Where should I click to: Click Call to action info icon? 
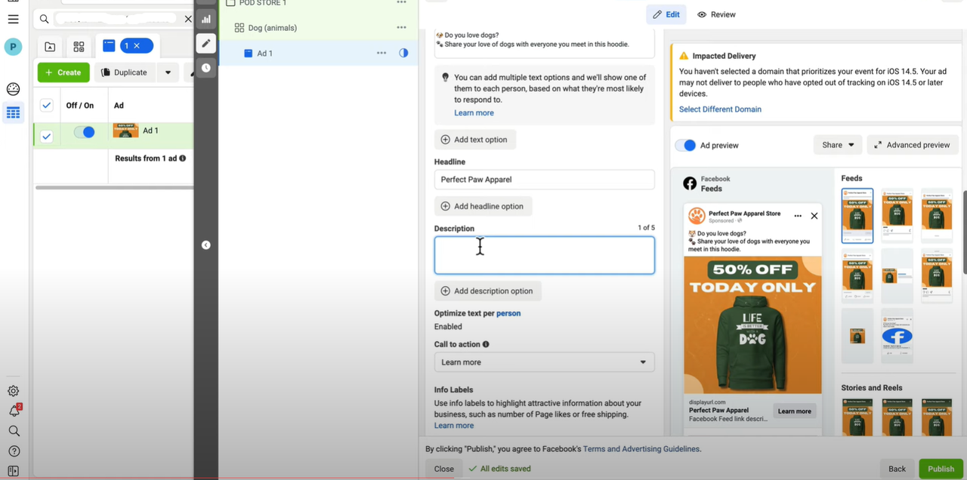pyautogui.click(x=486, y=344)
